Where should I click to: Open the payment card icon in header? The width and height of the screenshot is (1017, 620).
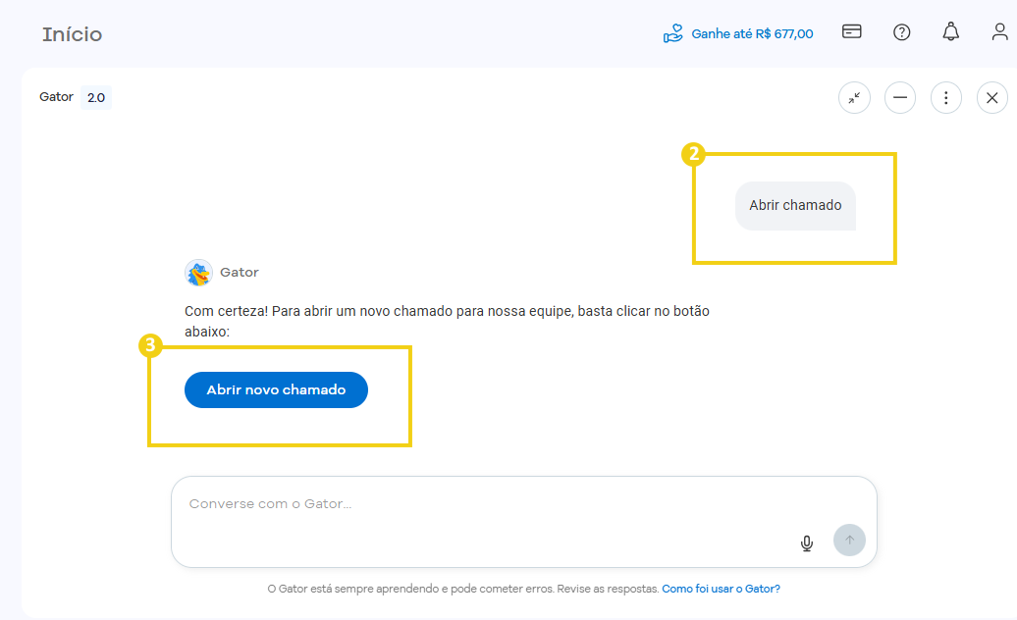[852, 31]
